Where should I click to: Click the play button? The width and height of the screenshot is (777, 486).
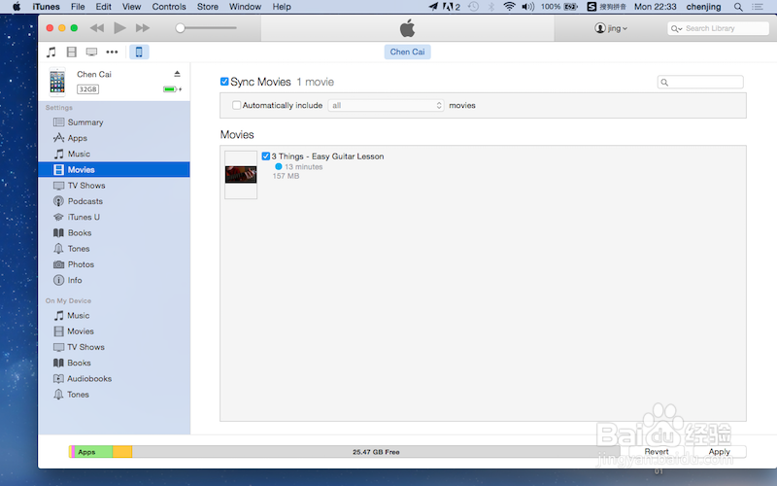119,28
